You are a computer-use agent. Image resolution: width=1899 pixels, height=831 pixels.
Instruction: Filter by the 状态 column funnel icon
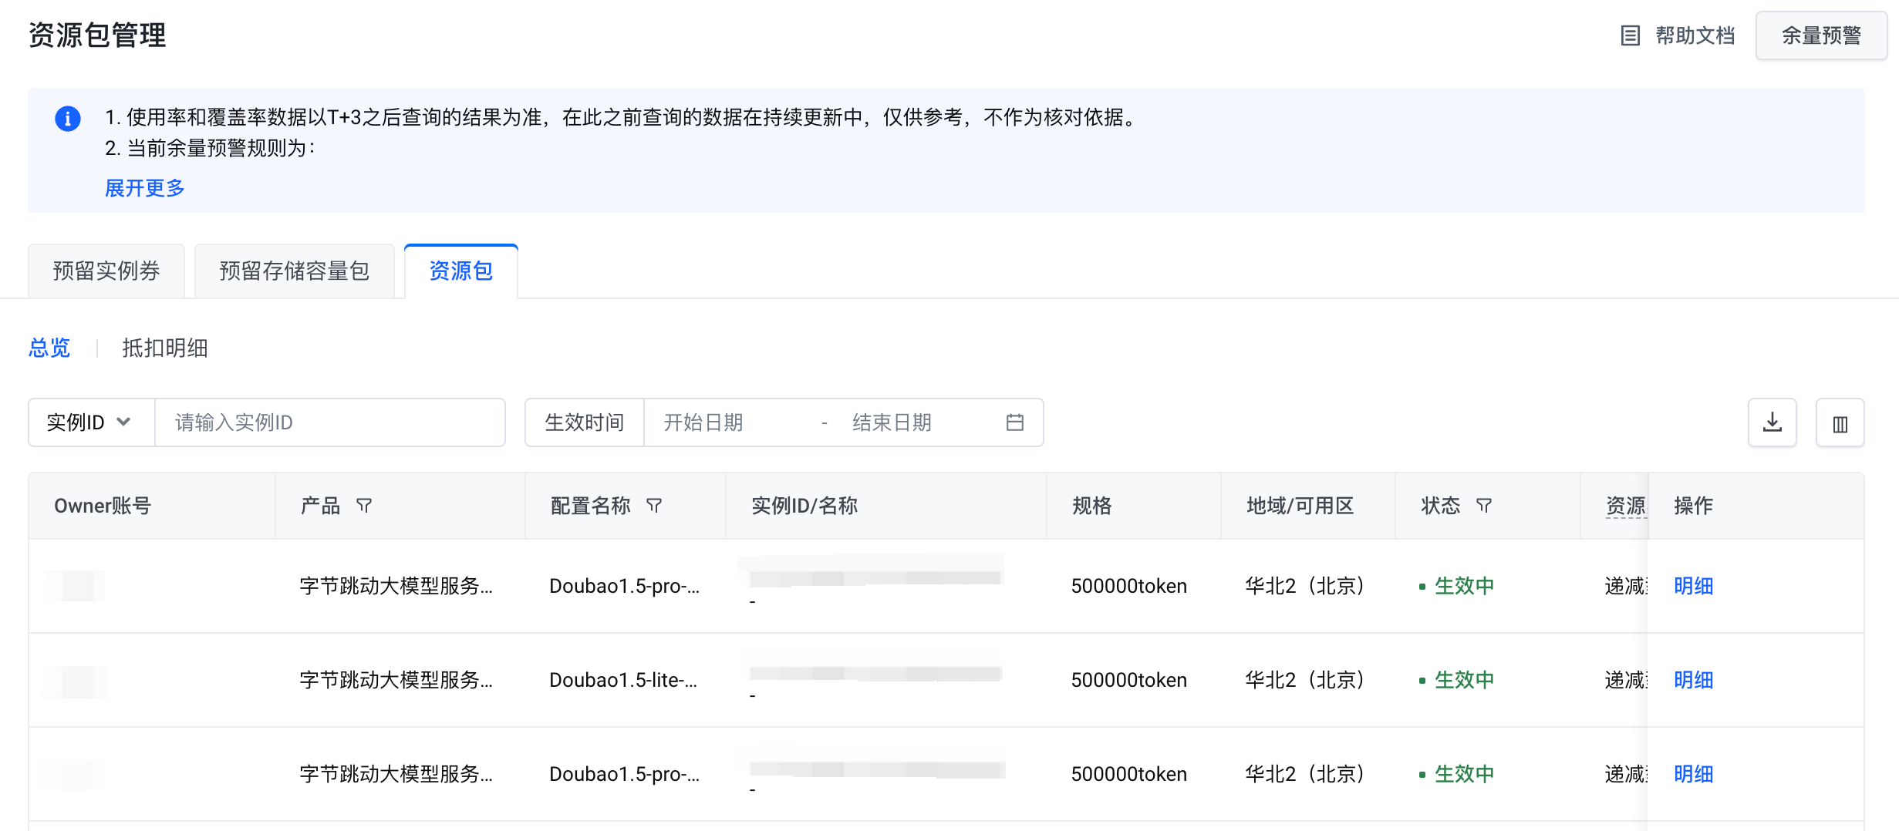click(x=1484, y=506)
